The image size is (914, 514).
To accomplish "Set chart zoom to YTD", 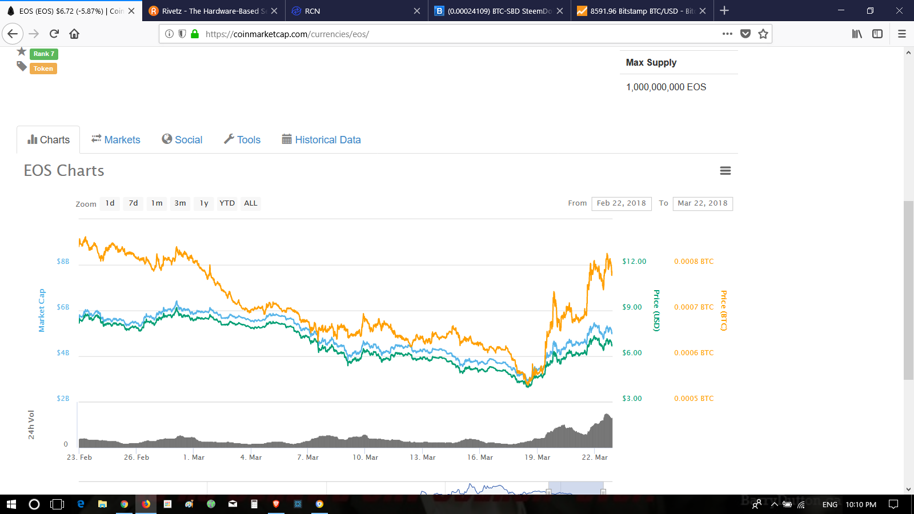I will coord(227,203).
